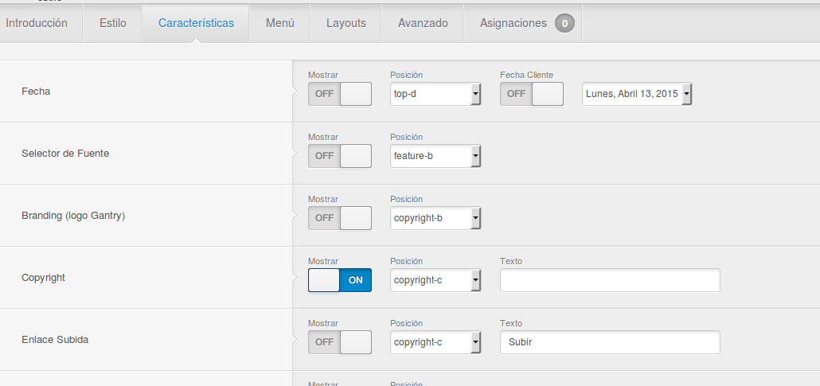The image size is (820, 386).
Task: Turn off the Copyright Mostrar switch
Action: pos(340,280)
